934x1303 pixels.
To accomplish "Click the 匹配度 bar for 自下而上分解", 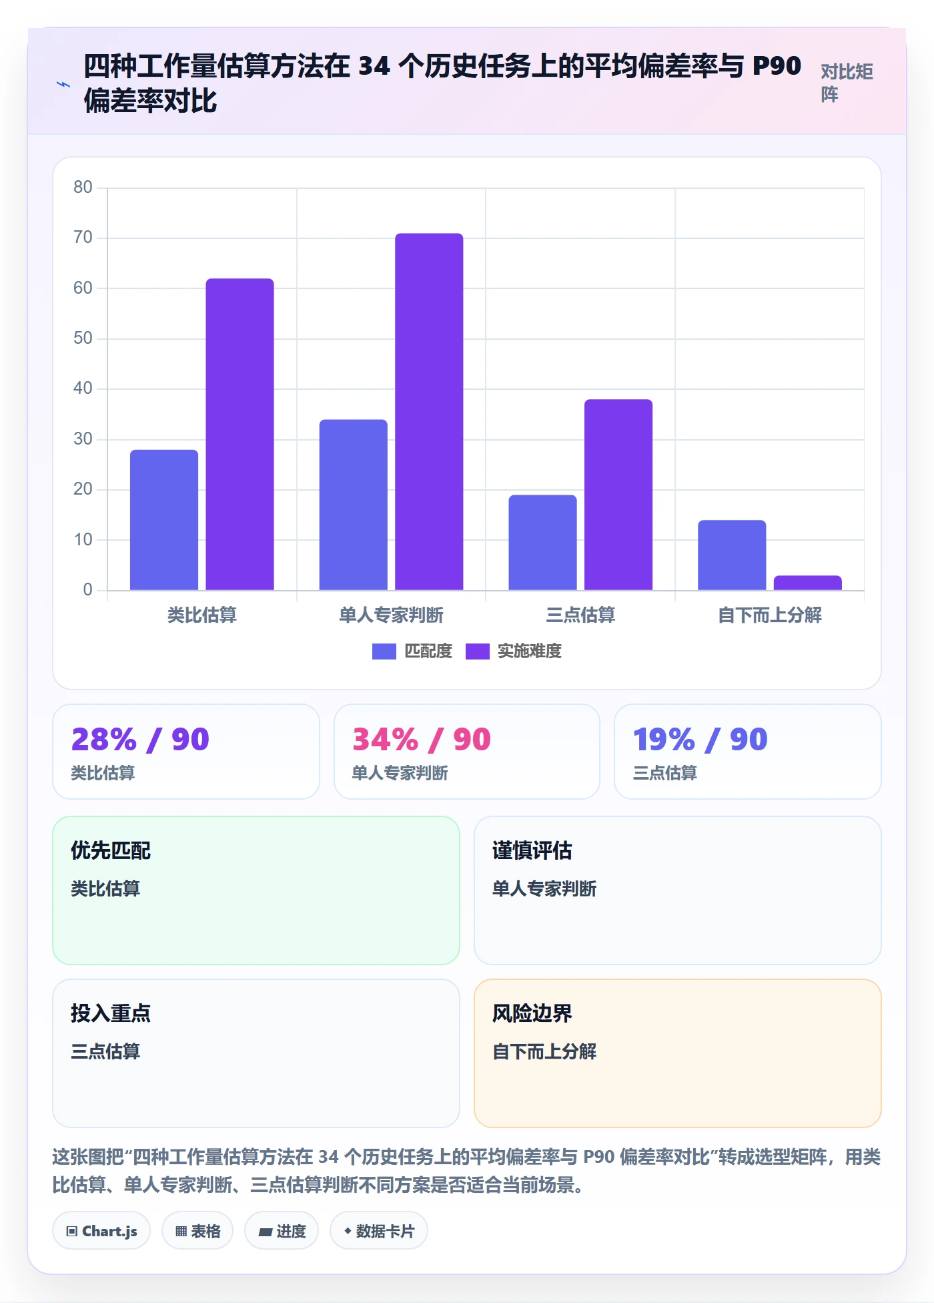I will coord(732,555).
